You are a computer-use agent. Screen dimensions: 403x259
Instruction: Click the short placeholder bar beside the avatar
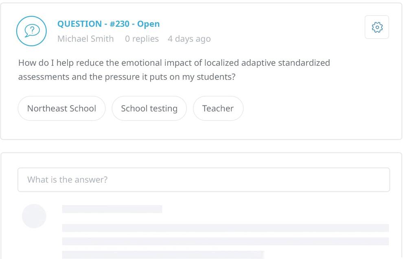pyautogui.click(x=112, y=209)
